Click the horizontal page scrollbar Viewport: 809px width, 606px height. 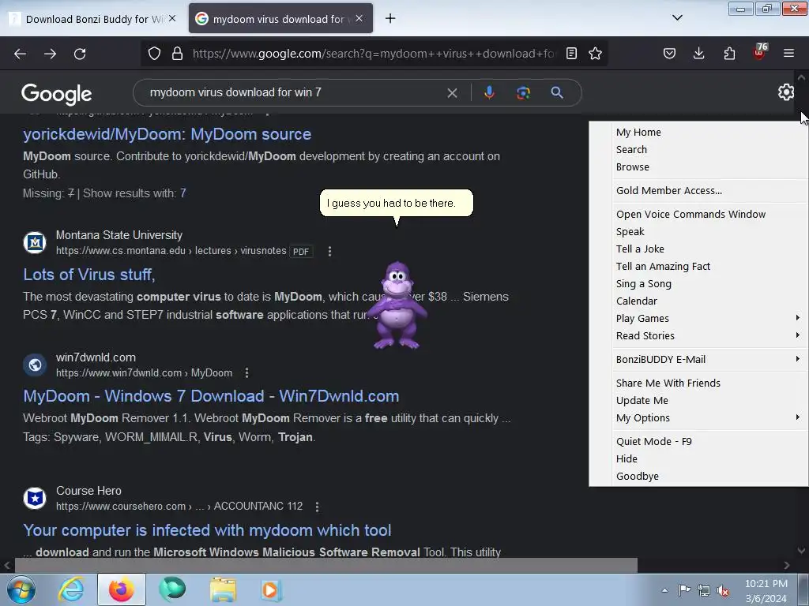[x=326, y=565]
